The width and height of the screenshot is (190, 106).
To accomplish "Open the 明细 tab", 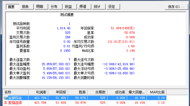I will [x=41, y=7].
